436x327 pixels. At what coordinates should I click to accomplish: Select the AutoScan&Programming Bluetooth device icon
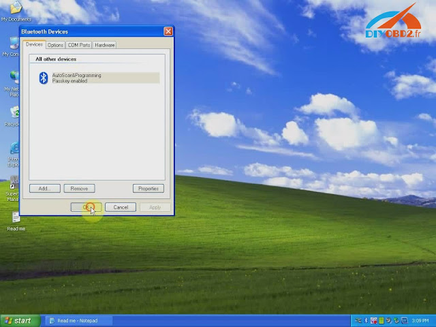44,78
